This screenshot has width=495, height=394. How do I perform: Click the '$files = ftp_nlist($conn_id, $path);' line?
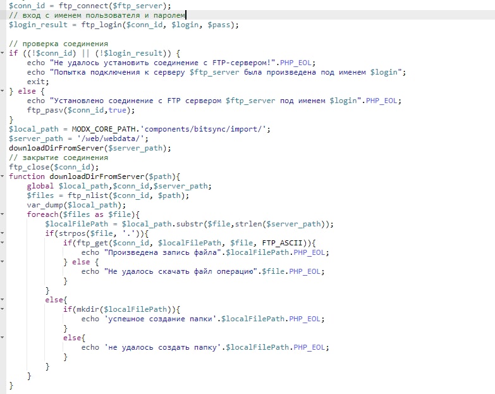pos(108,195)
